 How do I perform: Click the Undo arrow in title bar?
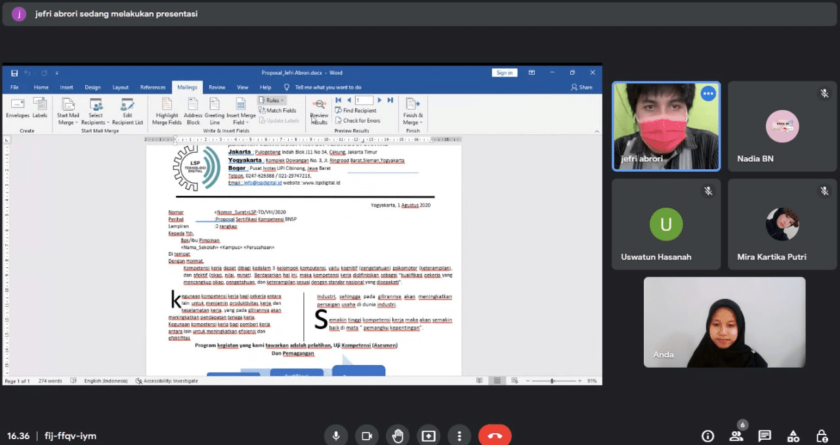pyautogui.click(x=27, y=73)
